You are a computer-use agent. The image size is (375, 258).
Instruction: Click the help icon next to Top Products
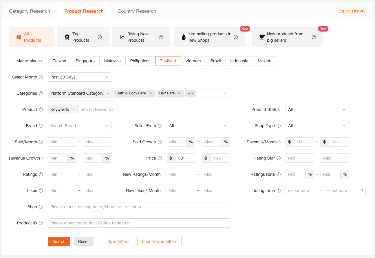(x=100, y=37)
